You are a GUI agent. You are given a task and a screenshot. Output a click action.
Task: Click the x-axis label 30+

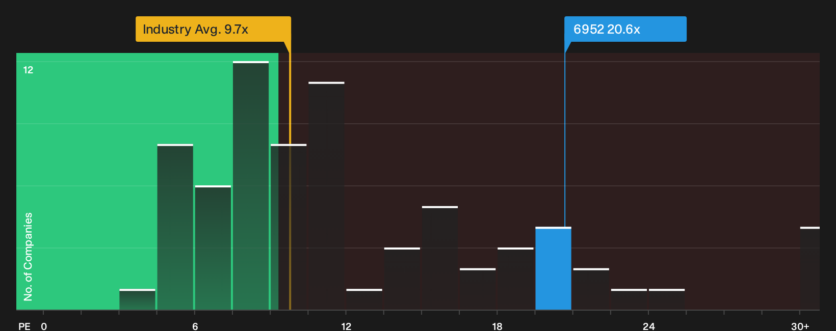pos(800,326)
